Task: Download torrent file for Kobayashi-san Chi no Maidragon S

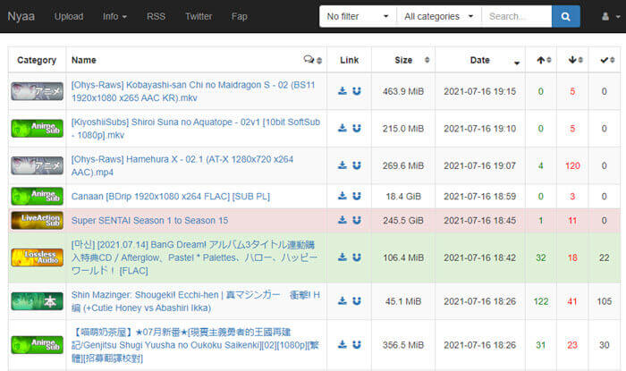Action: [343, 91]
